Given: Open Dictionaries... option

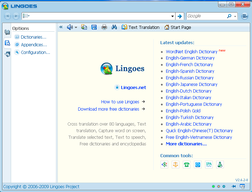Looking at the screenshot, I should point(30,37).
